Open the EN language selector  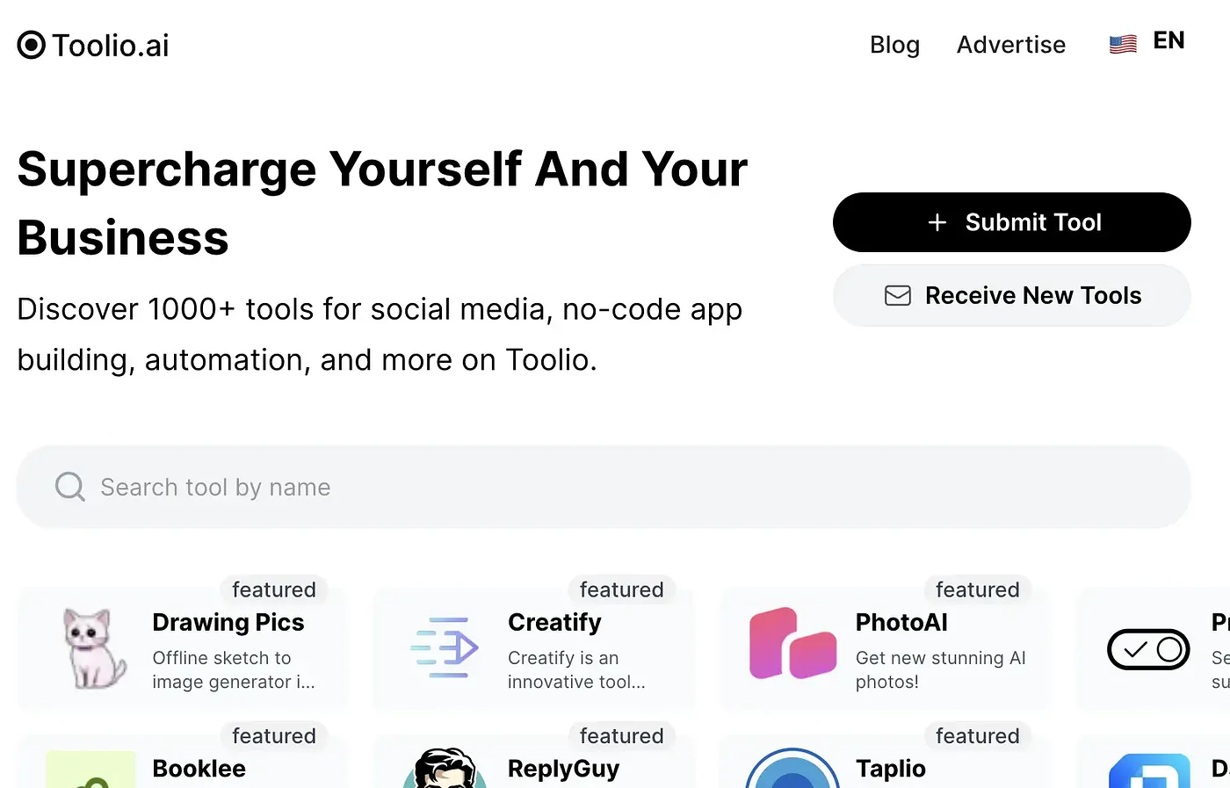1168,41
